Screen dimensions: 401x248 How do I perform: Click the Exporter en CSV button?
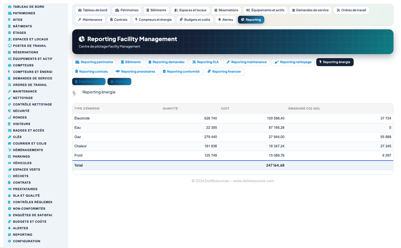(x=89, y=81)
